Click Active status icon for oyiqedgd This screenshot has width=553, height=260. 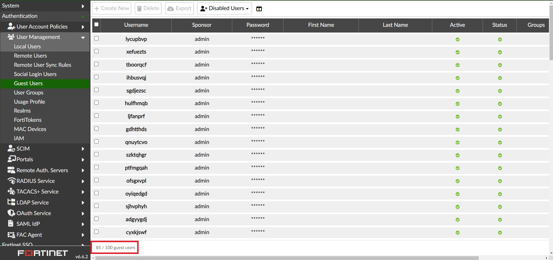coord(457,194)
